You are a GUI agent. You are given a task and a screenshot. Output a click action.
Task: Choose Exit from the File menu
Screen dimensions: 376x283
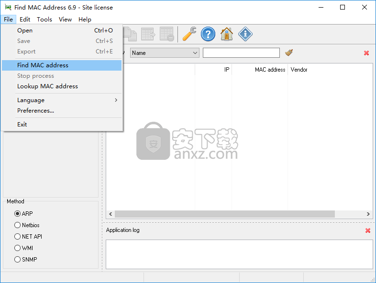pos(62,125)
